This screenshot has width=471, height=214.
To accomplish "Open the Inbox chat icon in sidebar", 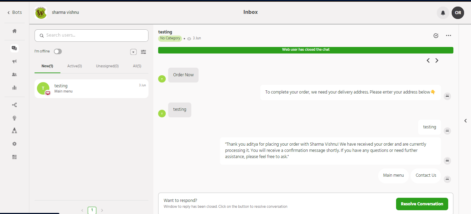I will (x=15, y=48).
